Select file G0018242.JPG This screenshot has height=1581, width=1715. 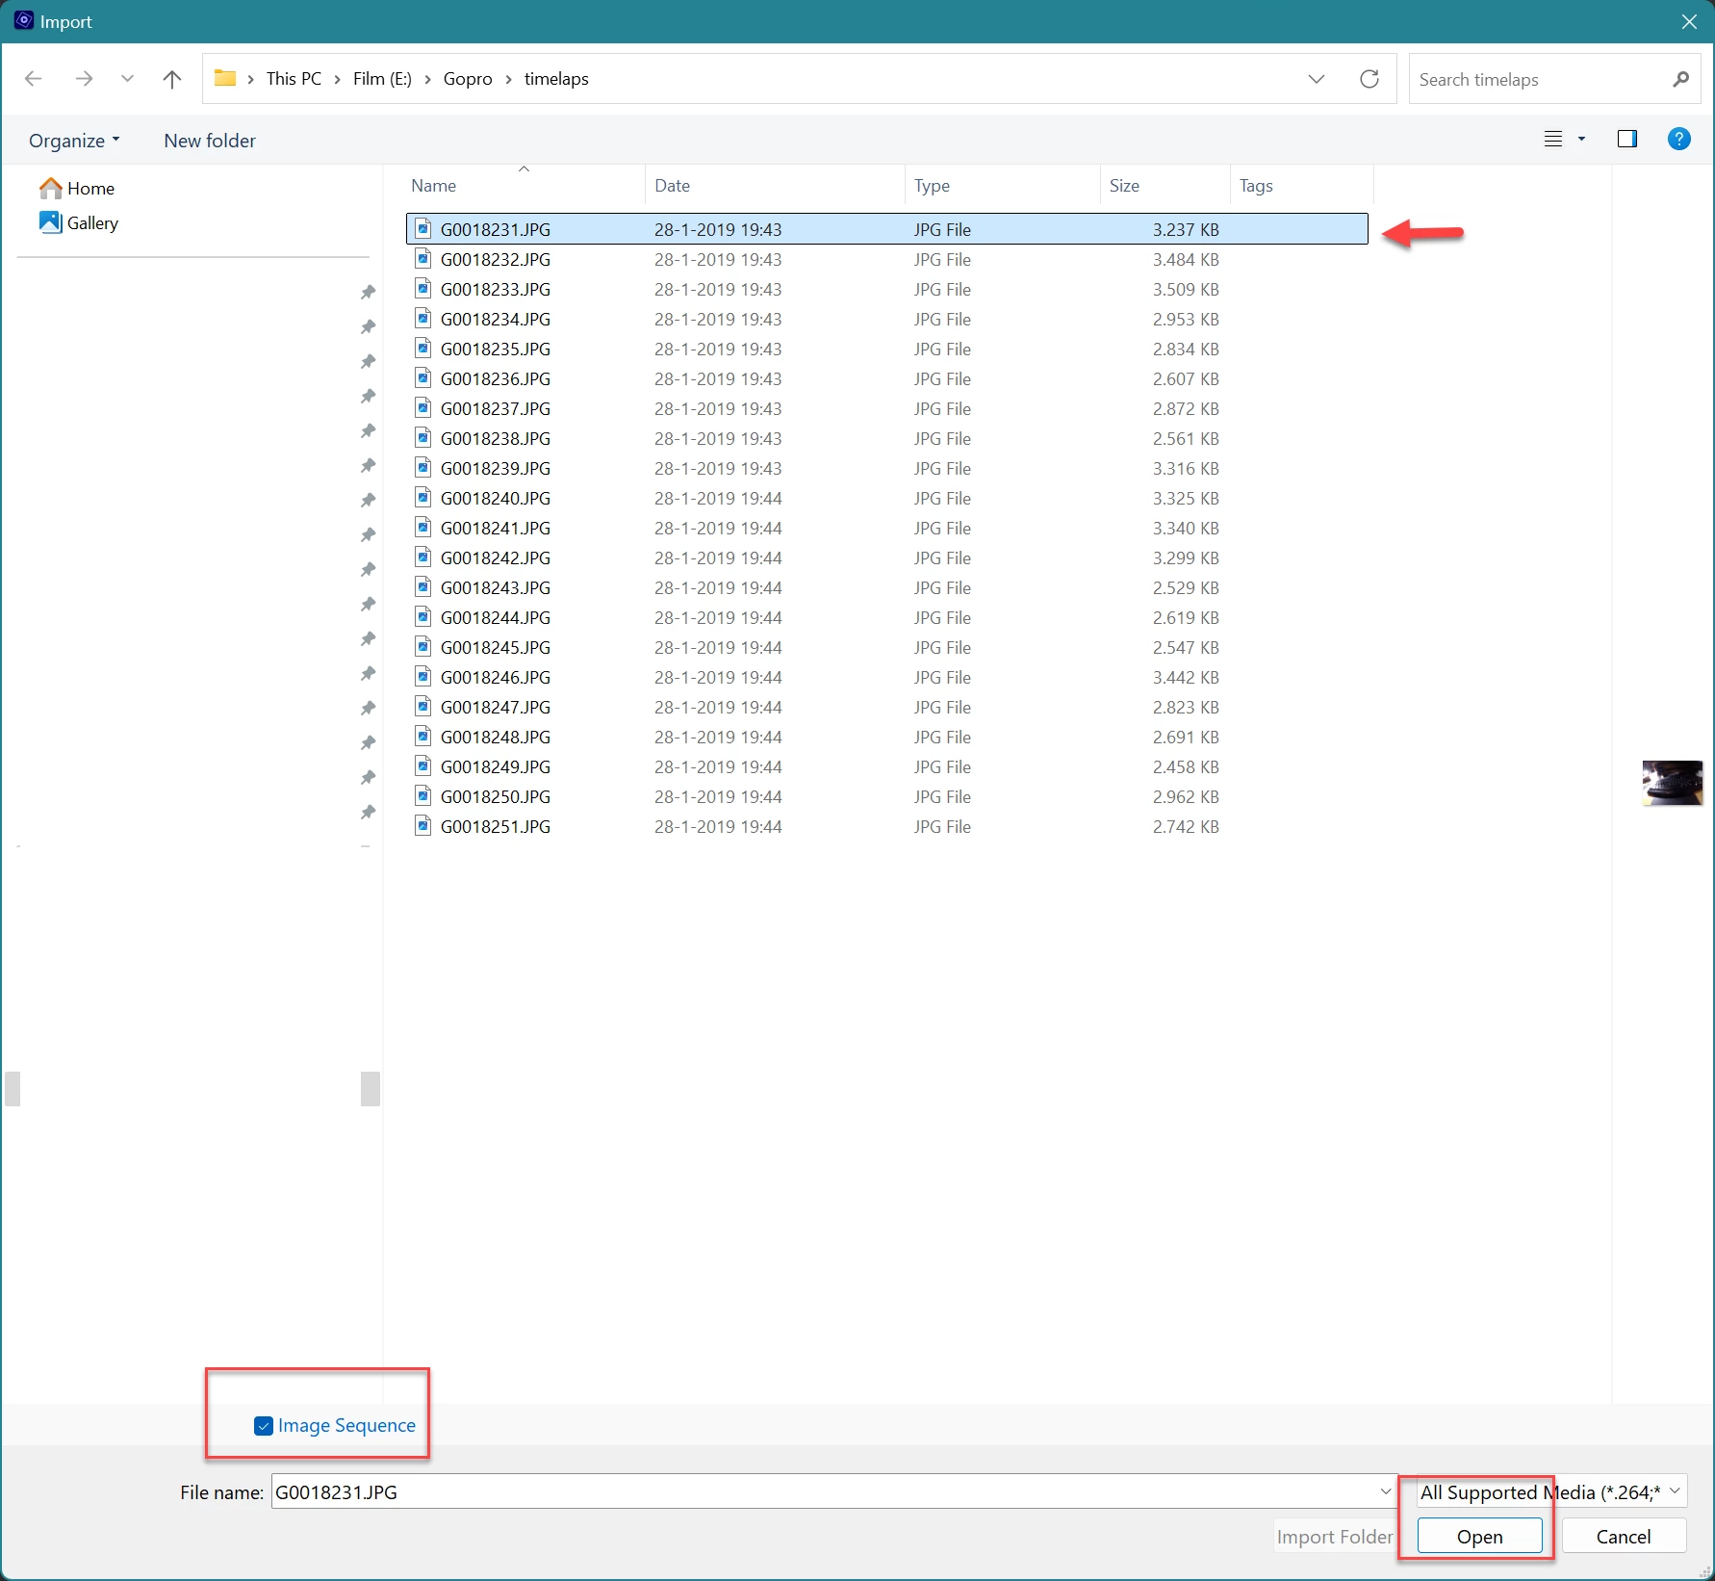(x=886, y=557)
